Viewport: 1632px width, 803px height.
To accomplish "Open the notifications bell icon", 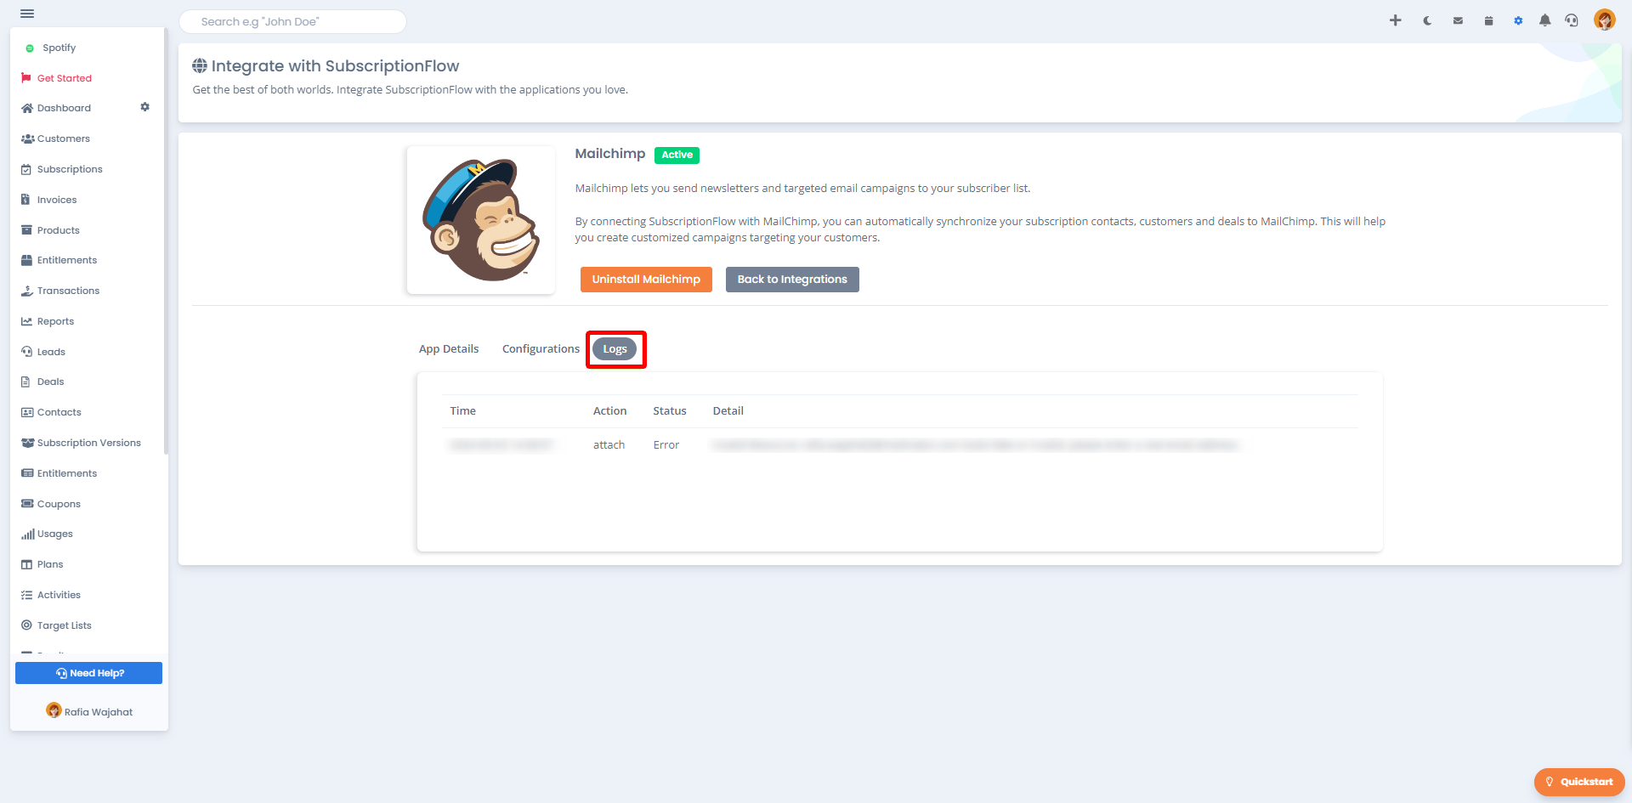I will [x=1545, y=20].
